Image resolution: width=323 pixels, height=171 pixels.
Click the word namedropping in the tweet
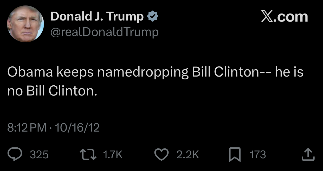click(x=143, y=73)
